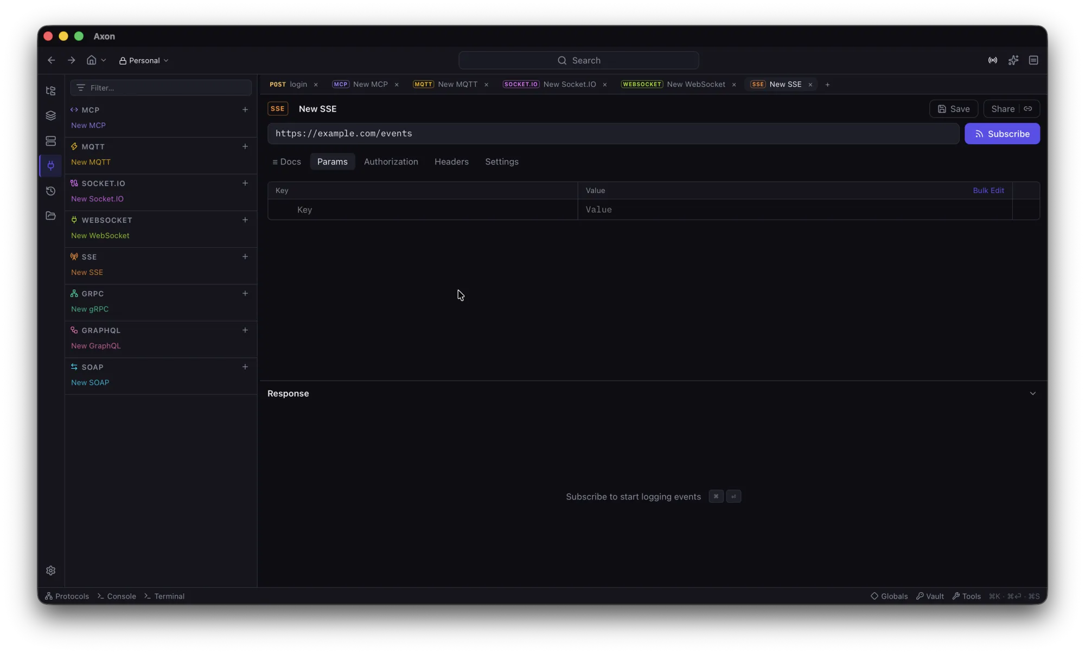Open settings gear in the sidebar
Image resolution: width=1085 pixels, height=654 pixels.
click(50, 570)
